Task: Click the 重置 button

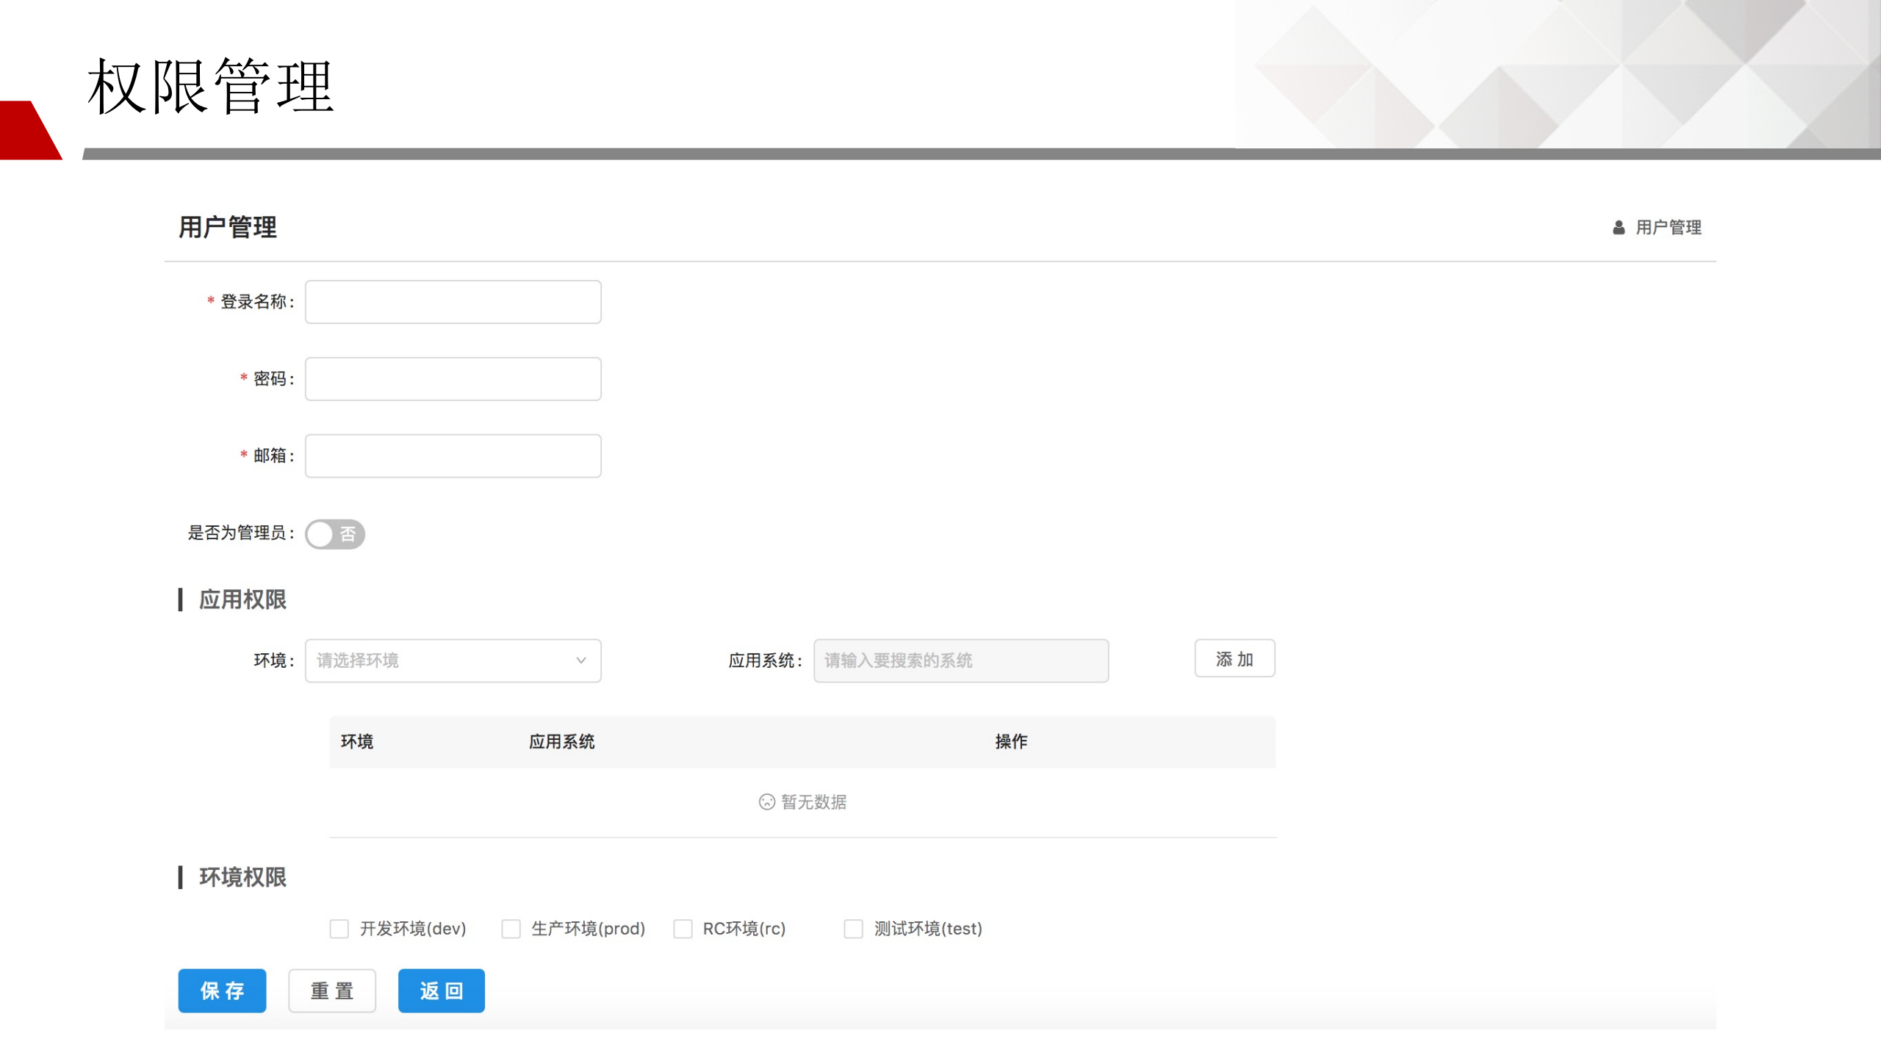Action: click(x=331, y=990)
